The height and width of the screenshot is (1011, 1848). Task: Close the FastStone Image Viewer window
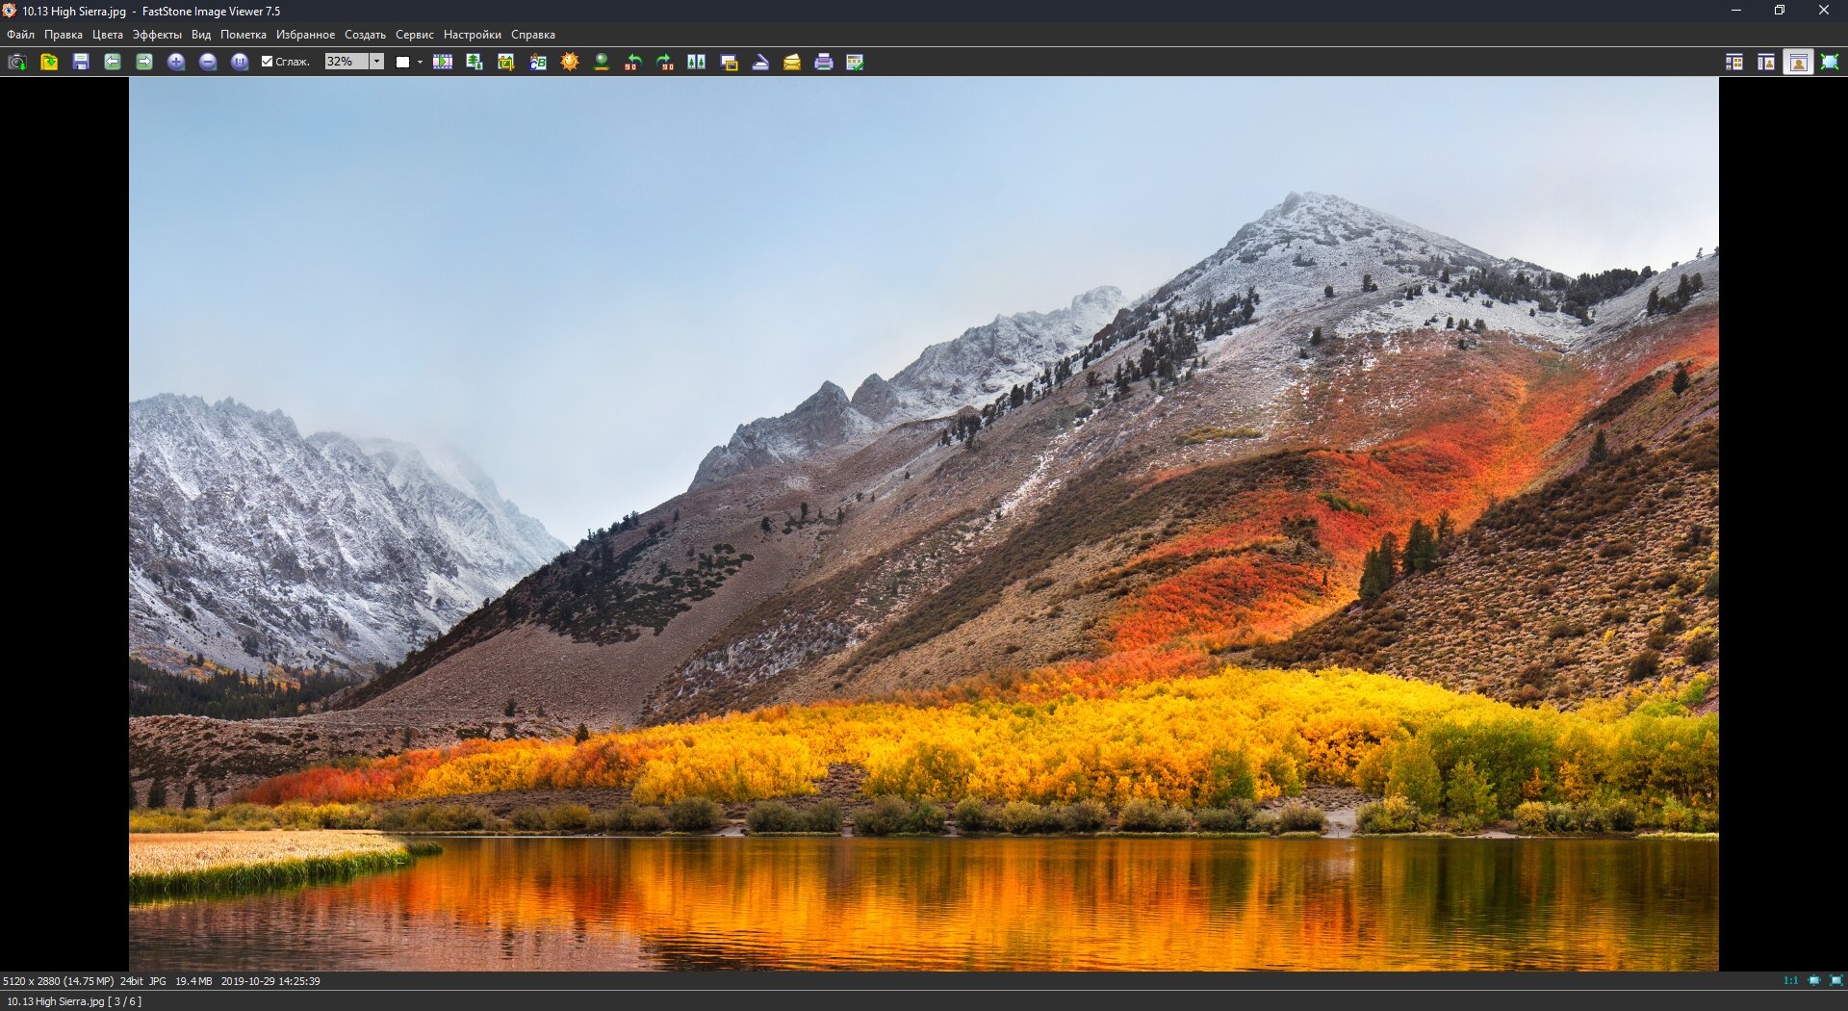point(1824,11)
